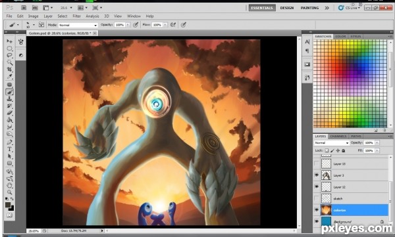Toggle tablet pressure for opacity
This screenshot has height=237, width=395.
pos(136,25)
